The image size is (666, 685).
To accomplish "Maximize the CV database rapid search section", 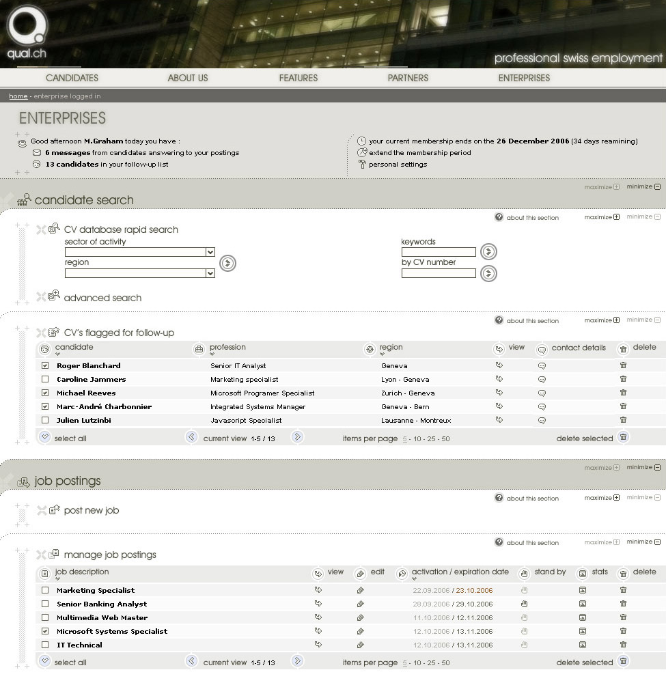I will 602,217.
